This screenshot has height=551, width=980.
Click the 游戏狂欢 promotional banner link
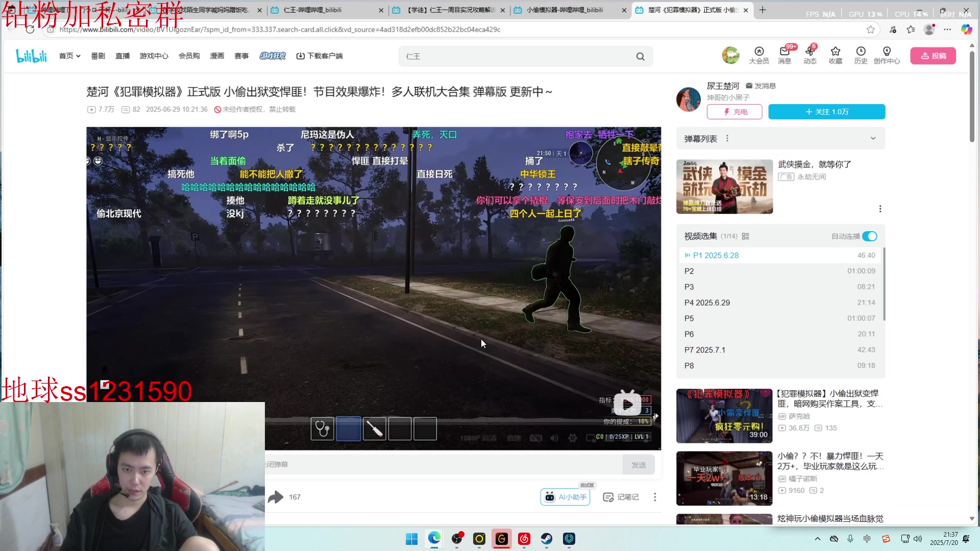pyautogui.click(x=273, y=56)
